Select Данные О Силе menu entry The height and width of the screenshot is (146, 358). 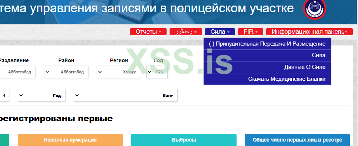267,67
